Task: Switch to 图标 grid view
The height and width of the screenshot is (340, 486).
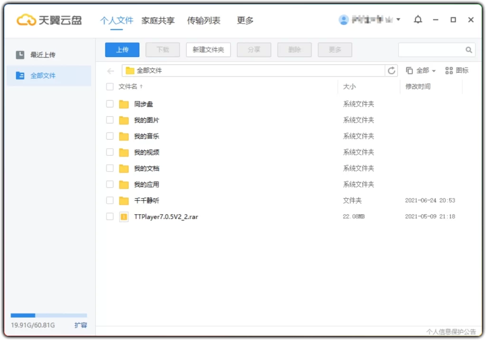Action: 457,70
